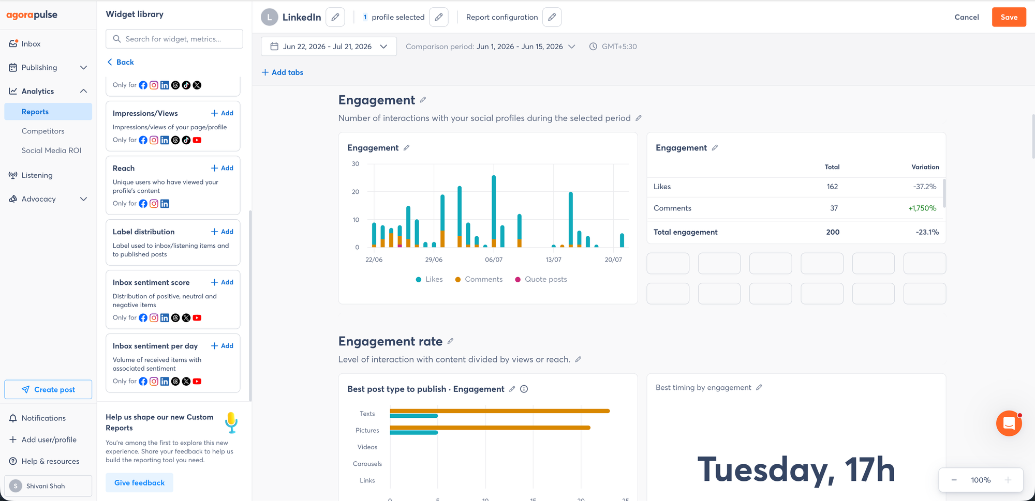1035x501 pixels.
Task: Click the Engagement table scrollbar
Action: click(944, 193)
